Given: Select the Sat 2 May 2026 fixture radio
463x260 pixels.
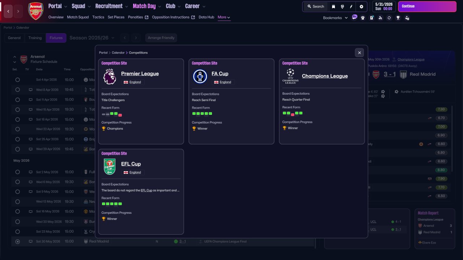Looking at the screenshot, I should coord(17,172).
